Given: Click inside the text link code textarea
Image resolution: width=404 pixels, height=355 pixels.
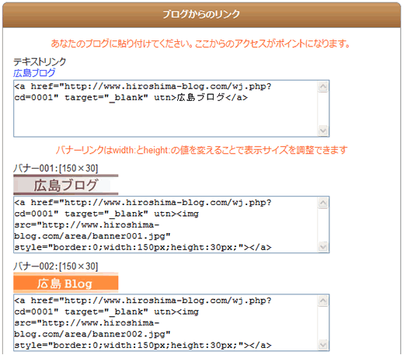Looking at the screenshot, I should (165, 109).
